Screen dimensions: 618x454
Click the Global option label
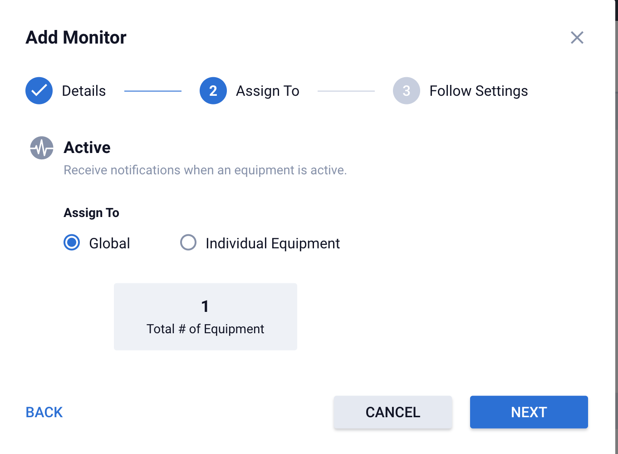109,243
